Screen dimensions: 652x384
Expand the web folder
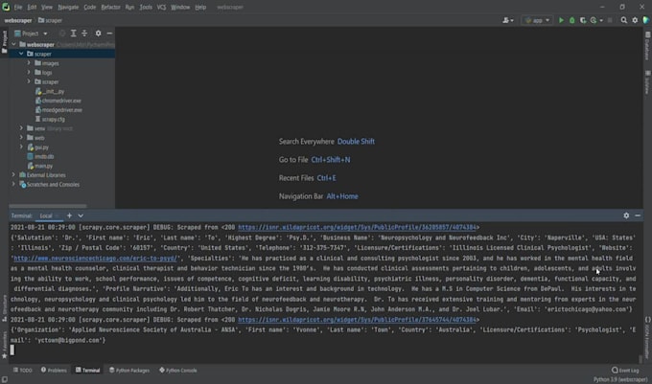point(21,137)
